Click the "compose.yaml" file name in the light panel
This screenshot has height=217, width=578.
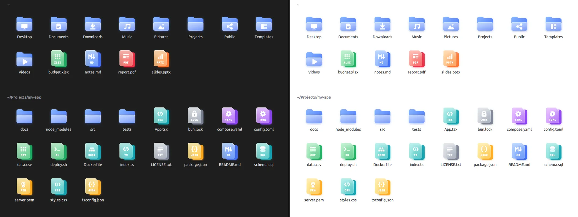coord(519,129)
